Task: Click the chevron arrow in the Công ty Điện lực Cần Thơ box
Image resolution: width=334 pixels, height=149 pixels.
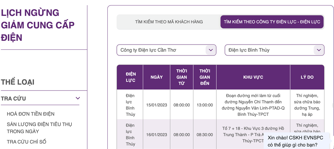Action: (x=211, y=50)
